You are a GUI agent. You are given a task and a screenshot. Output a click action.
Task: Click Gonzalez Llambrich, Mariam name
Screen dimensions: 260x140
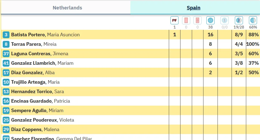tap(42, 63)
